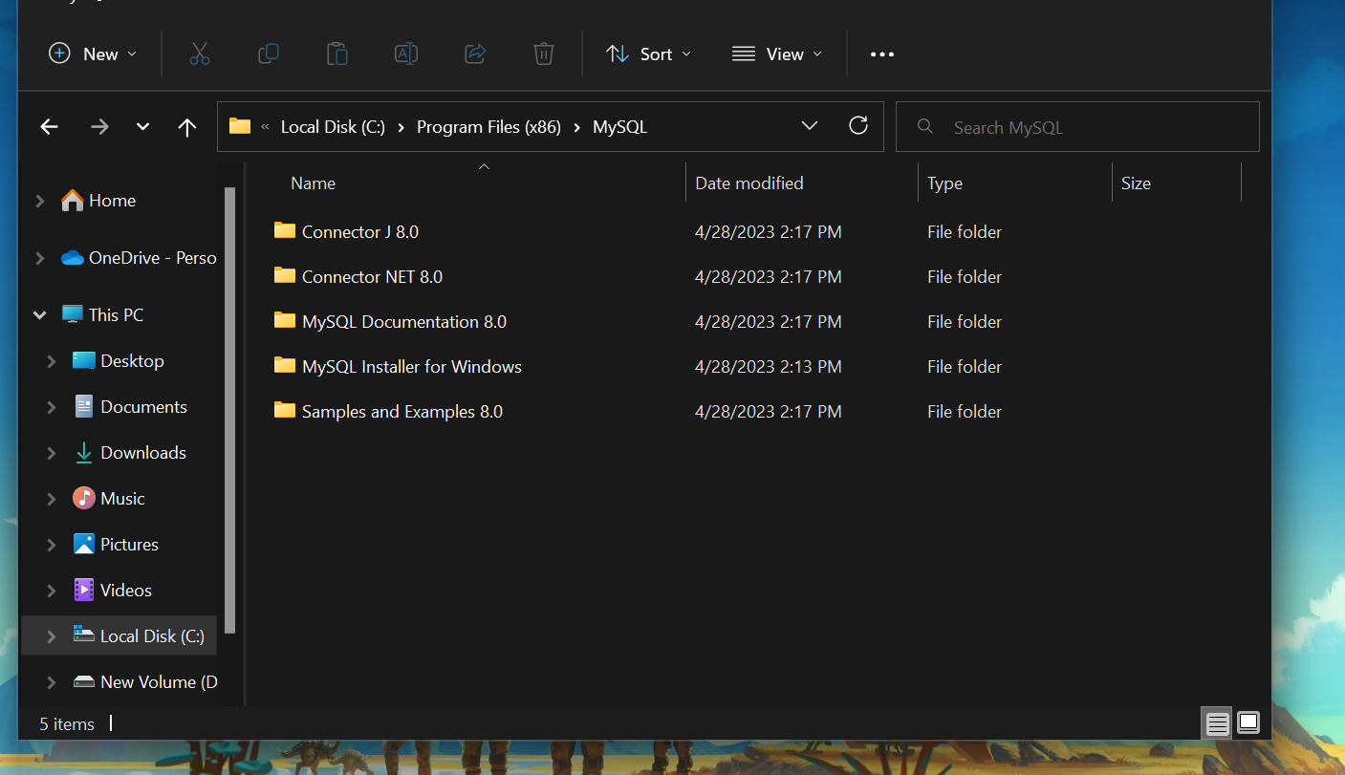Viewport: 1345px width, 775px height.
Task: Click the Connector J 8.0 folder icon
Action: (x=284, y=230)
